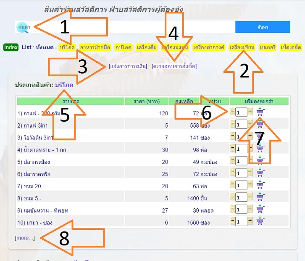Decrease quantity for ขนม 5.- item
Image resolution: width=305 pixels, height=261 pixels.
click(233, 197)
